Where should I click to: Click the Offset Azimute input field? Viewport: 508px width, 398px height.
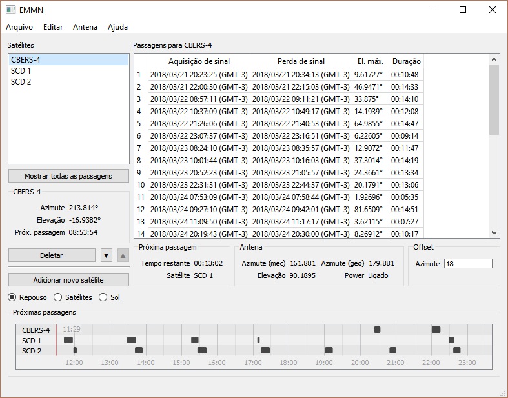pyautogui.click(x=468, y=264)
